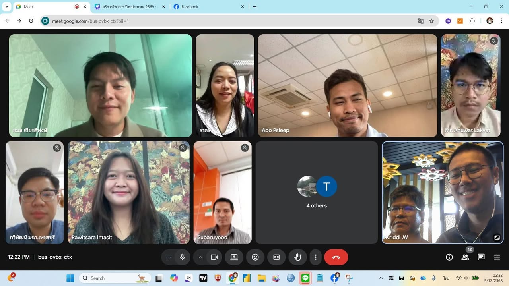Toggle the camera on or off
This screenshot has height=286, width=509.
214,257
